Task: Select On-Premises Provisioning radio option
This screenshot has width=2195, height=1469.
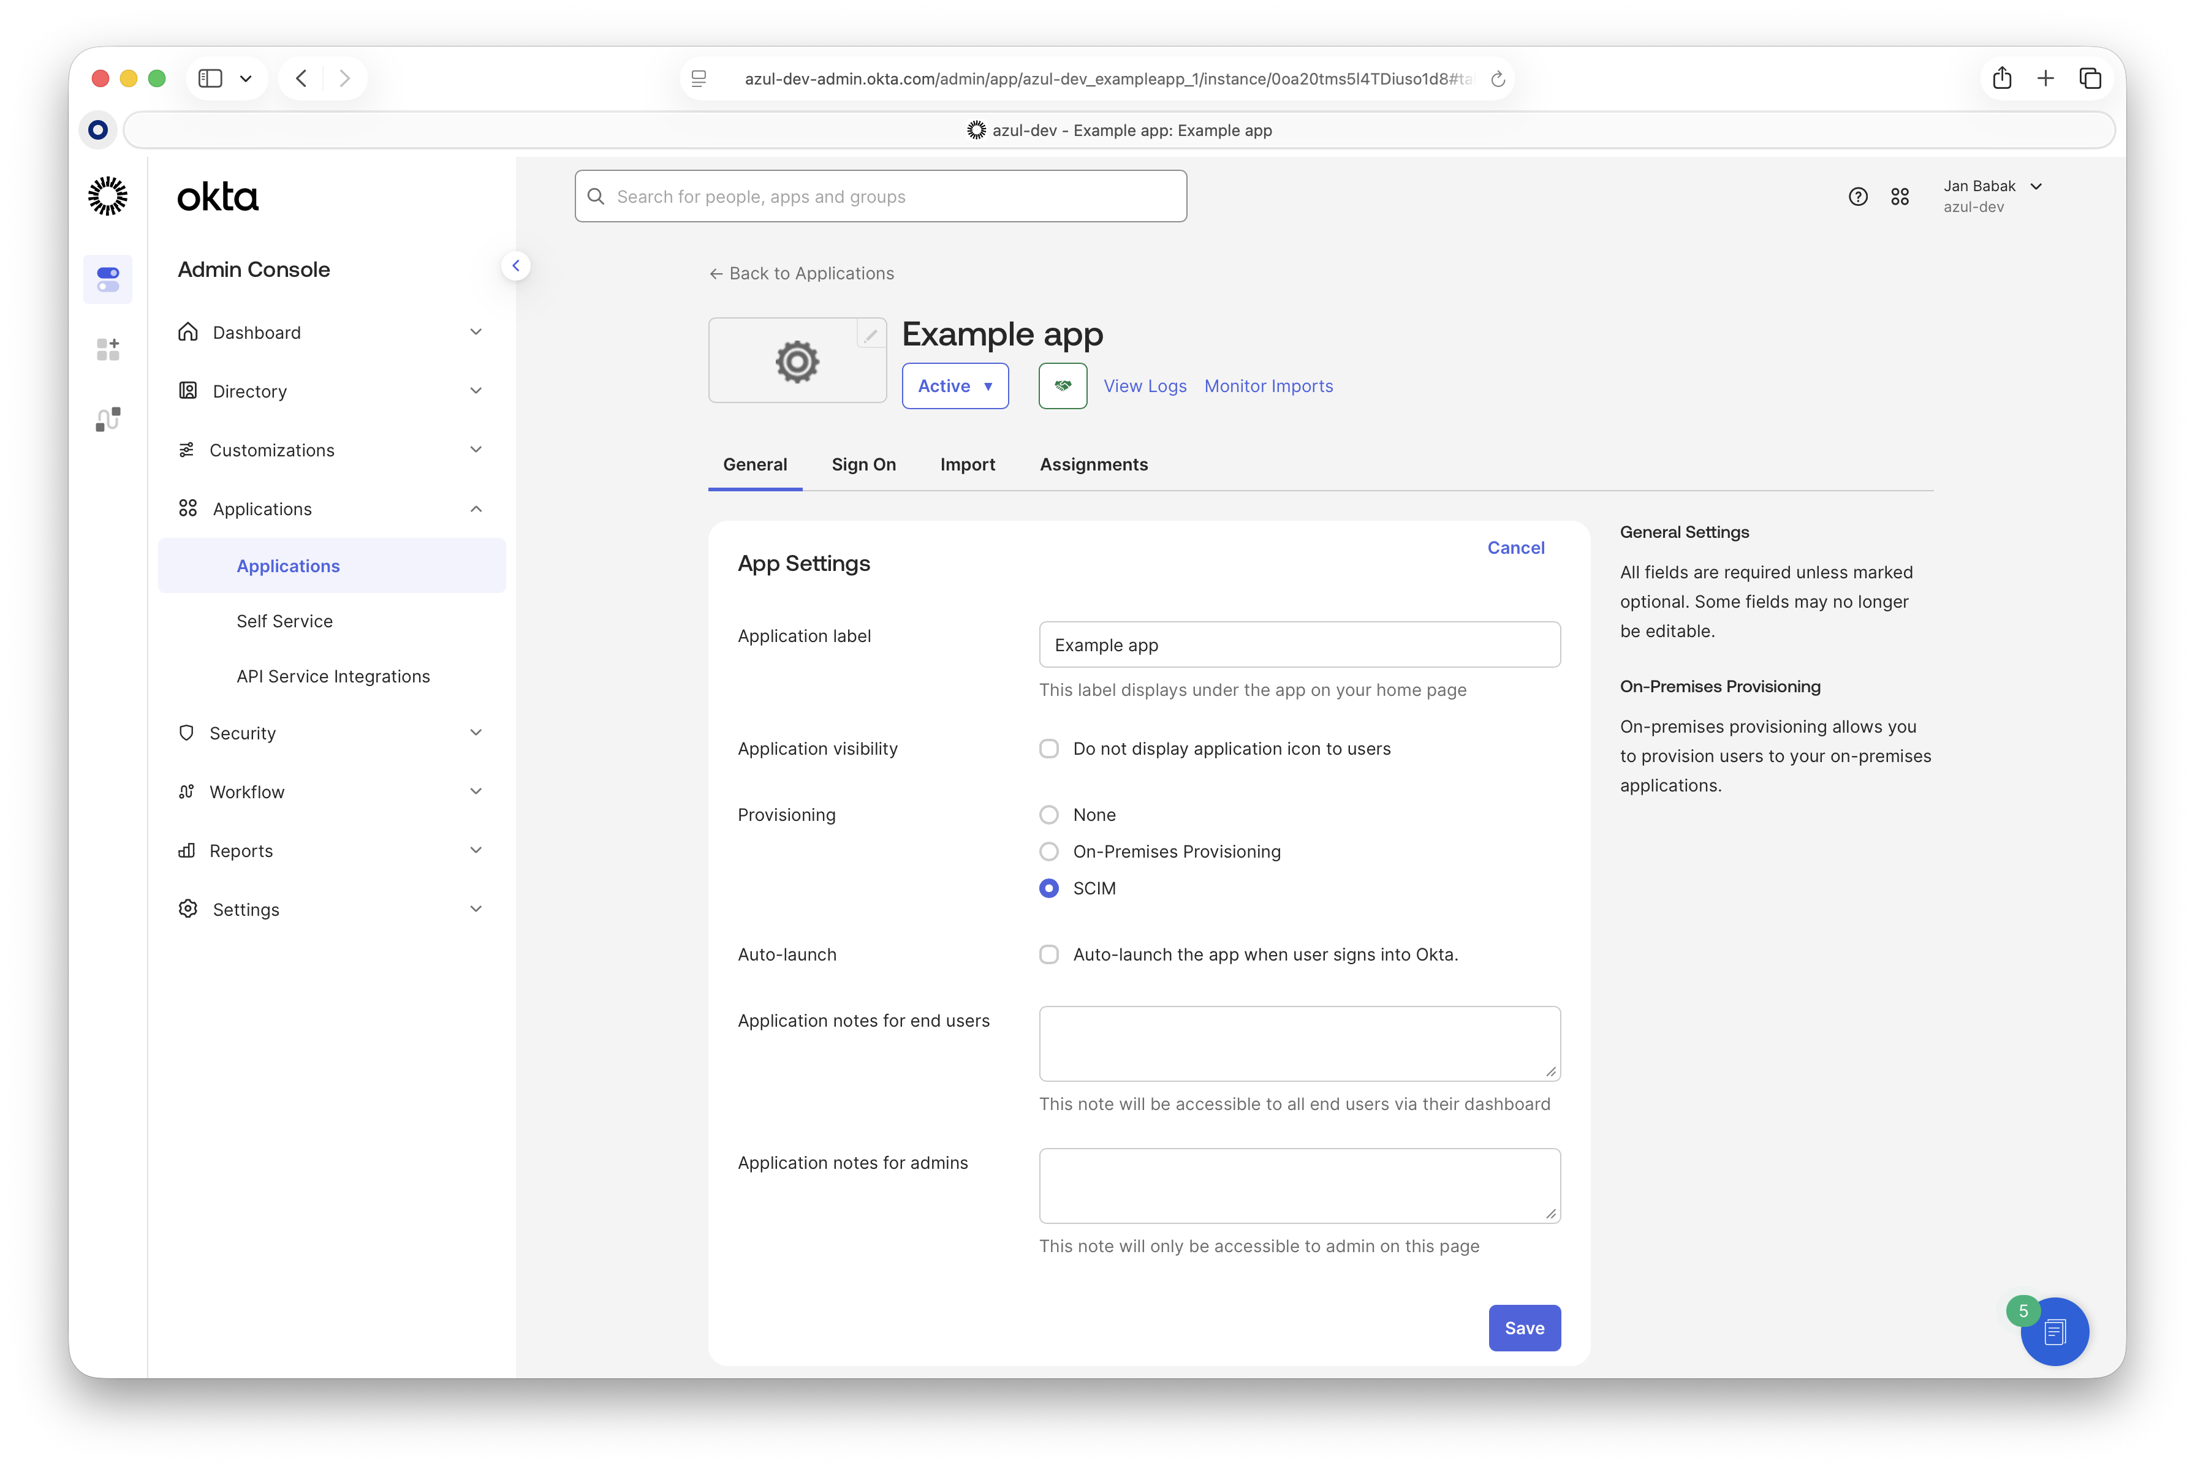Action: tap(1048, 852)
